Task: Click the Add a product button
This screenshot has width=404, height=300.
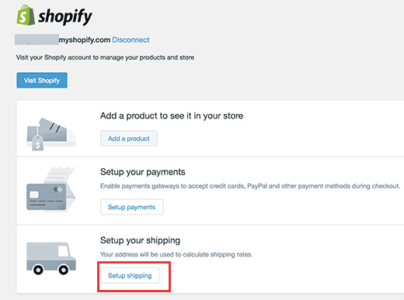Action: (129, 139)
